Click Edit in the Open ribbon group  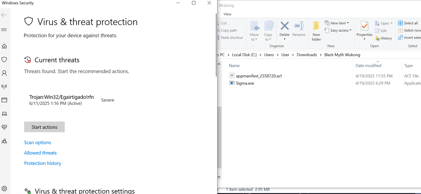(x=381, y=31)
